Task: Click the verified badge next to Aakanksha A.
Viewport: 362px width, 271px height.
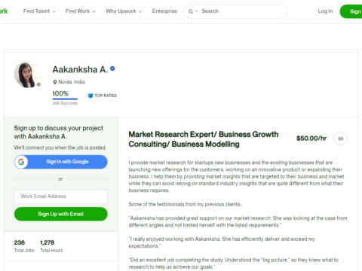Action: 112,69
